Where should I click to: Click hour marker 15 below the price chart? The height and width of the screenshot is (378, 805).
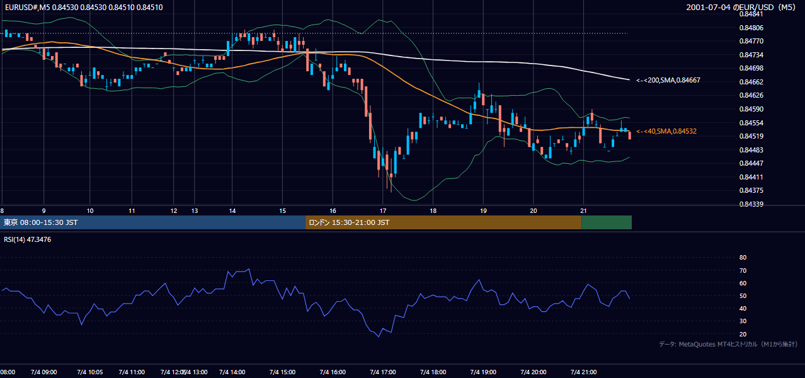(x=282, y=211)
